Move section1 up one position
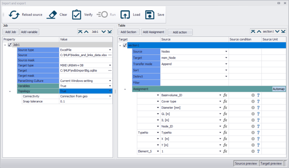This screenshot has height=168, width=289. pyautogui.click(x=259, y=32)
